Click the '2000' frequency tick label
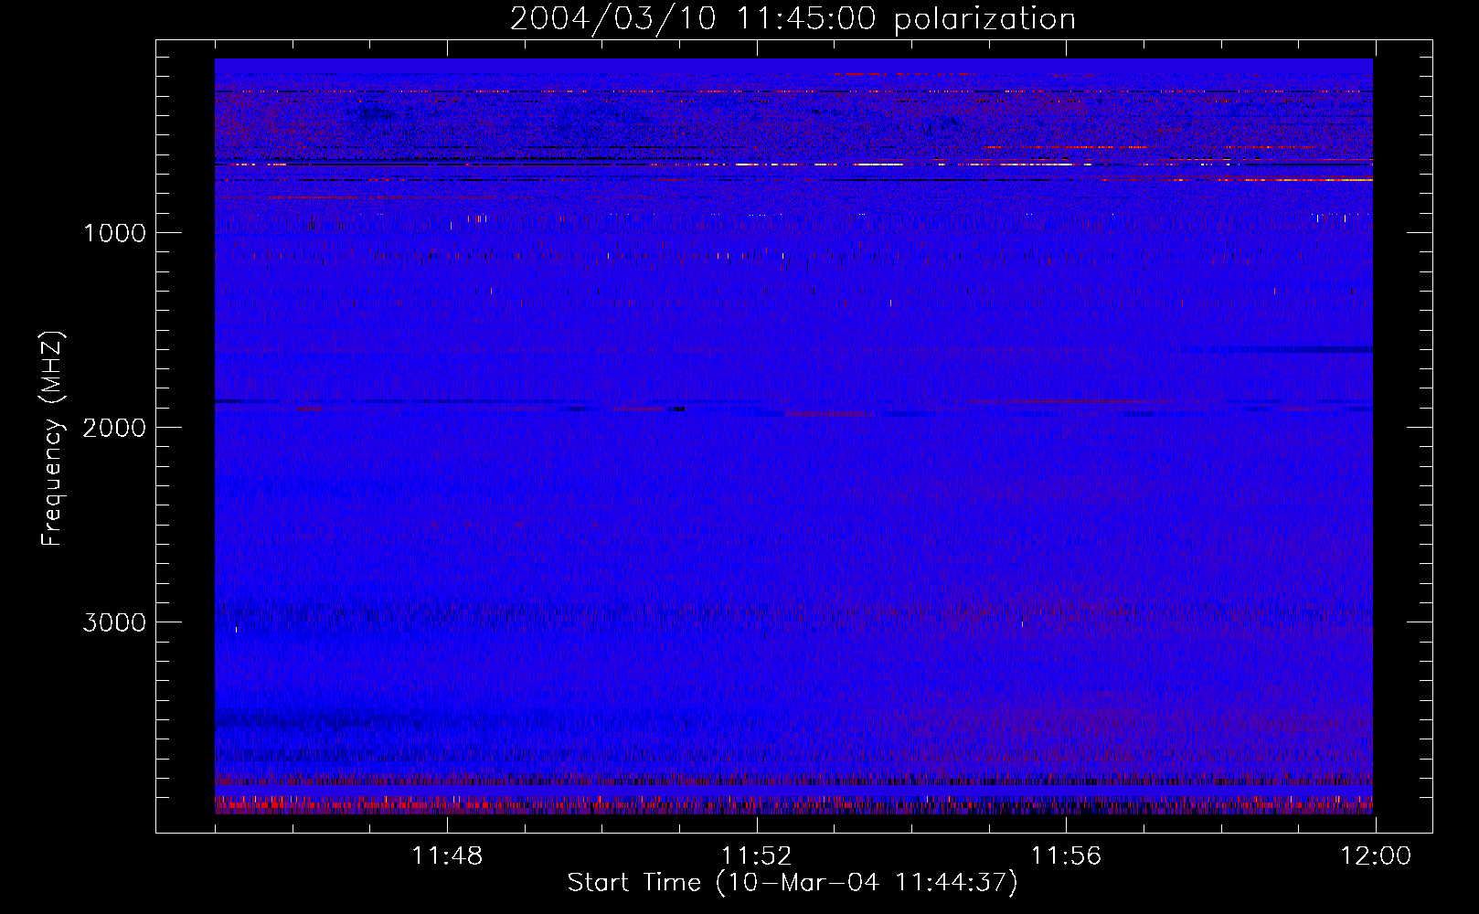 pyautogui.click(x=114, y=428)
